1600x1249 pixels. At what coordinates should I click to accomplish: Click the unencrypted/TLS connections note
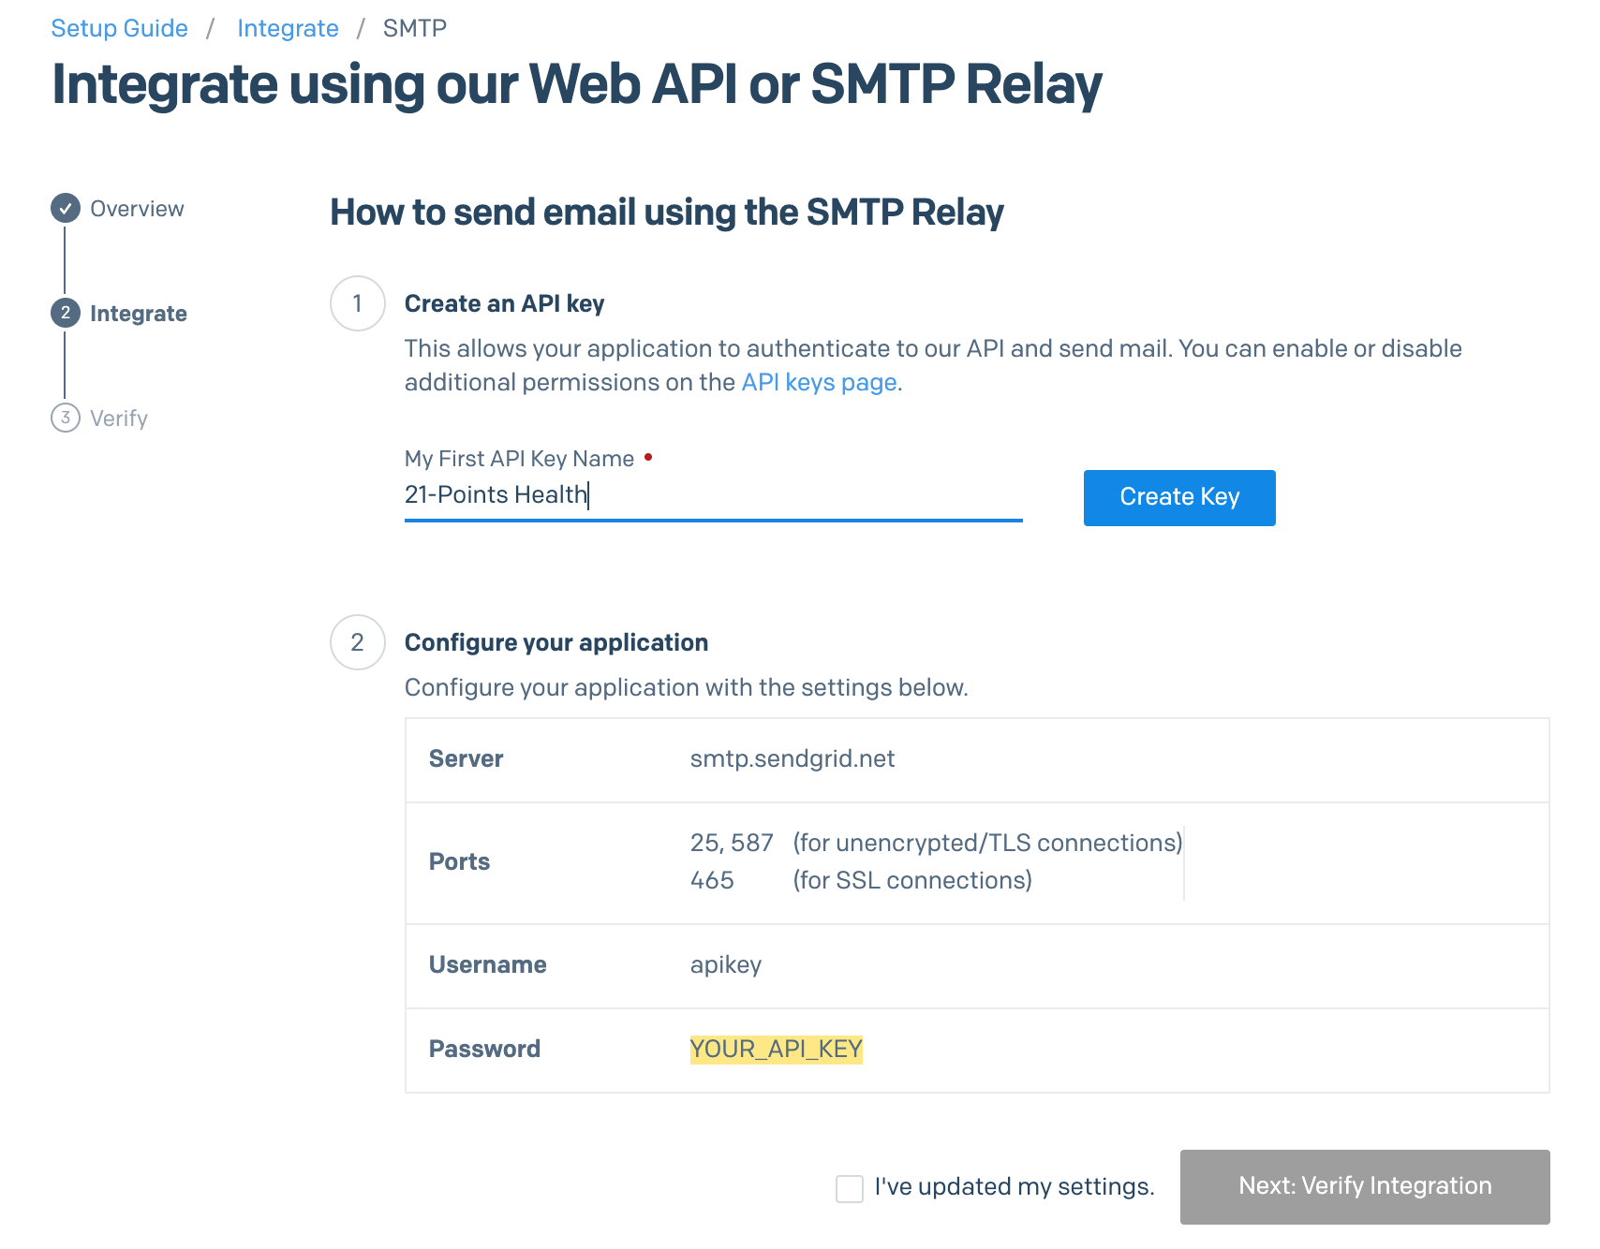[x=987, y=843]
